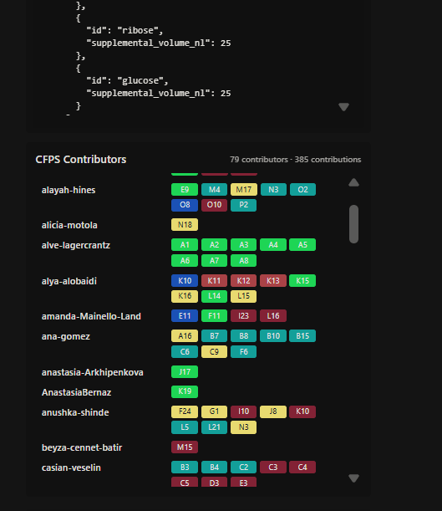Select the green K15 well badge
The height and width of the screenshot is (511, 442).
(302, 281)
